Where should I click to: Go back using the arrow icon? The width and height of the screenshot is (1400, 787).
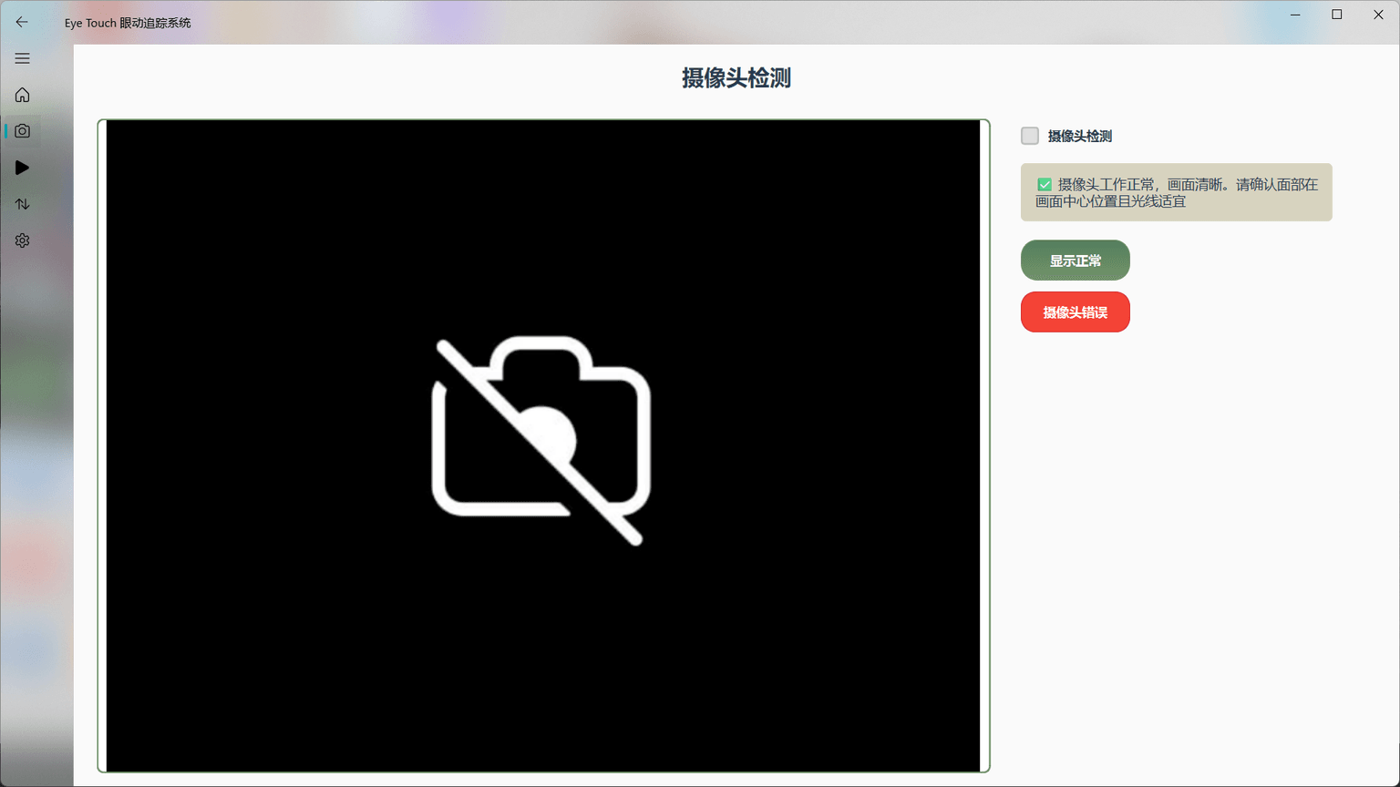[x=22, y=22]
